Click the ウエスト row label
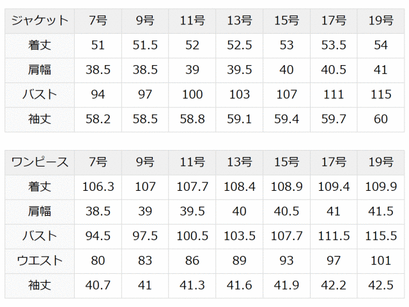This screenshot has height=307, width=409. [x=40, y=260]
